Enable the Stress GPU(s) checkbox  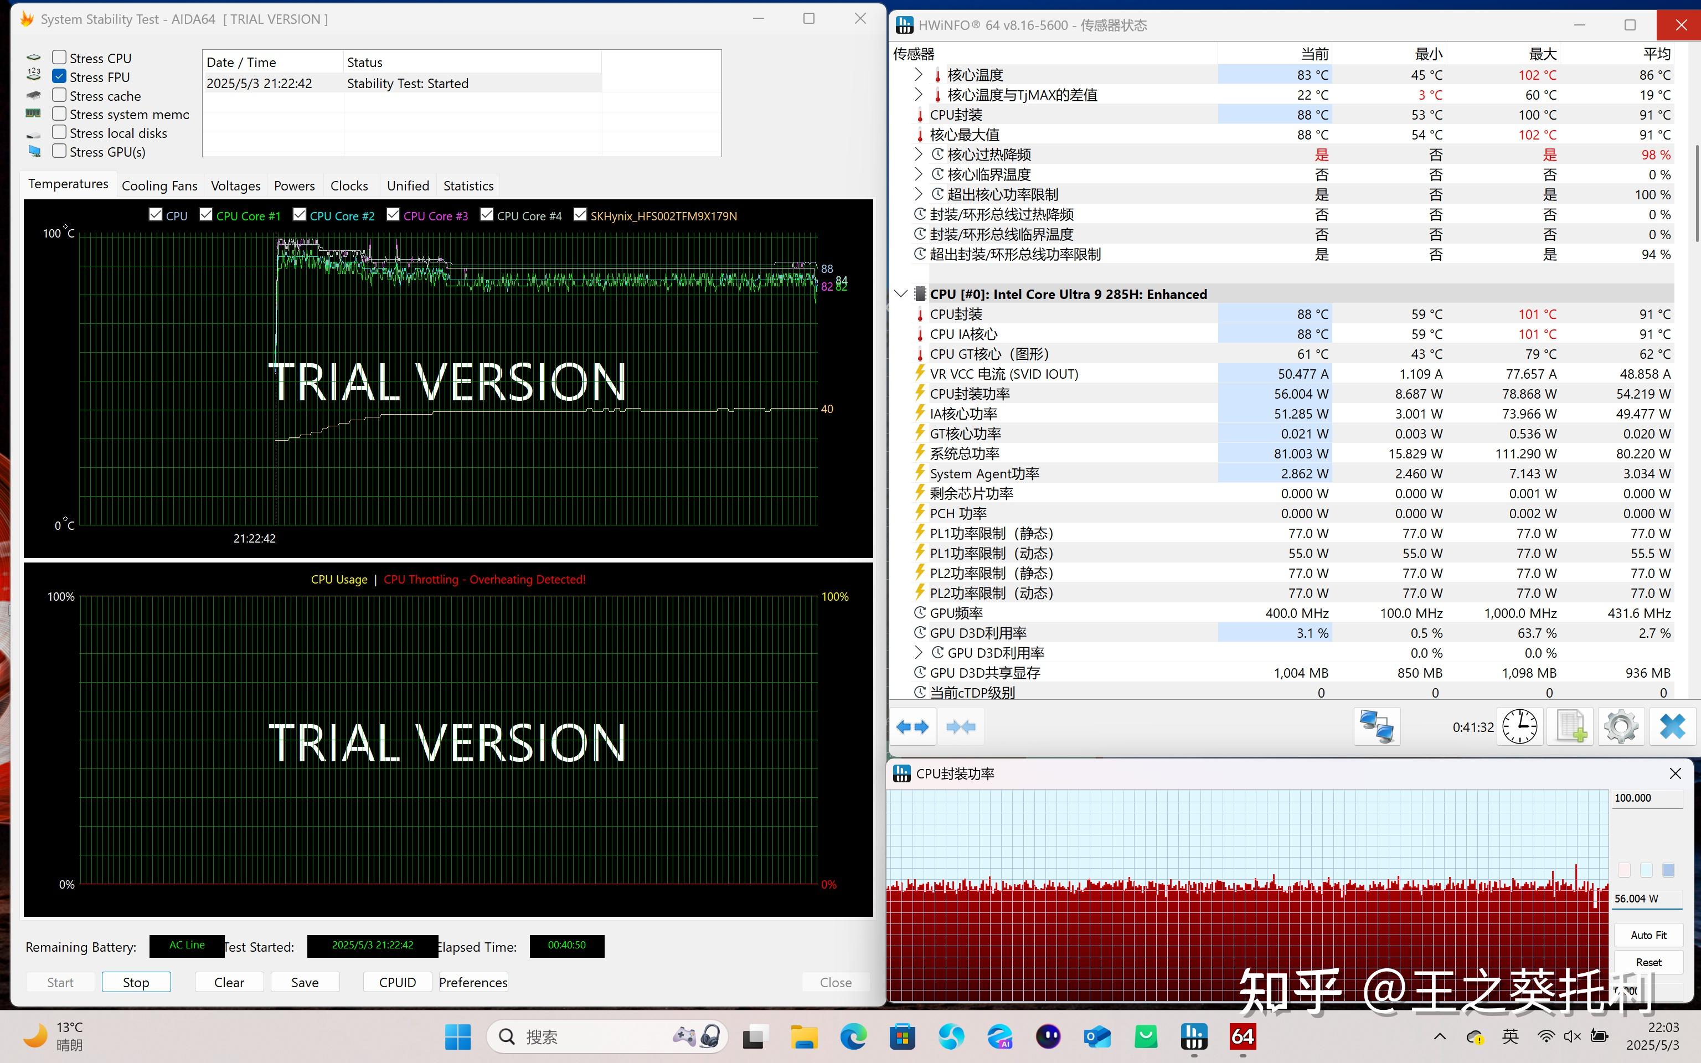pos(59,151)
